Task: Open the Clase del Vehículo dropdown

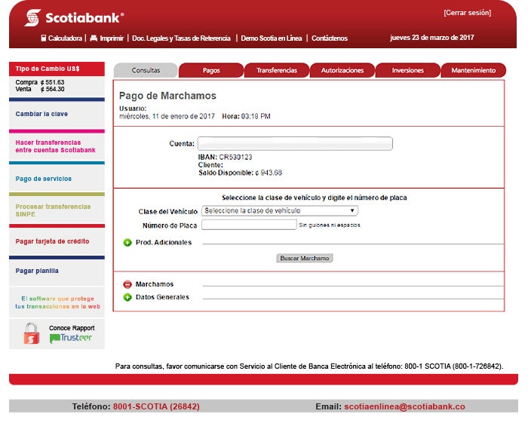Action: point(280,211)
